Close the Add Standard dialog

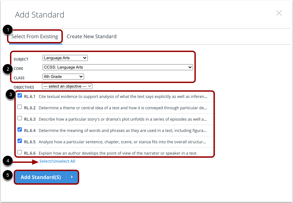click(x=279, y=13)
